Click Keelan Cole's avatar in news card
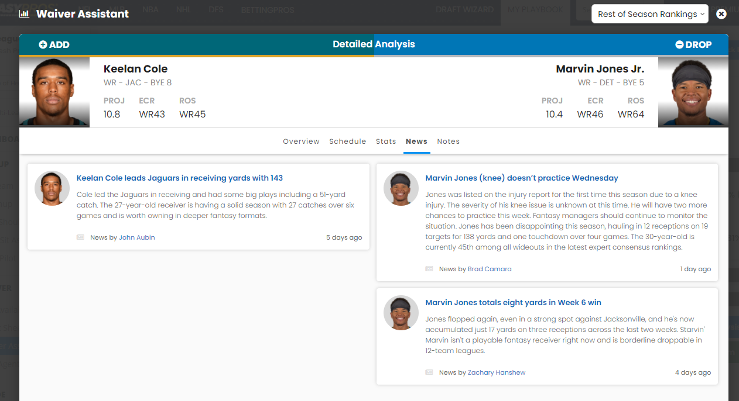The height and width of the screenshot is (401, 739). click(x=52, y=188)
